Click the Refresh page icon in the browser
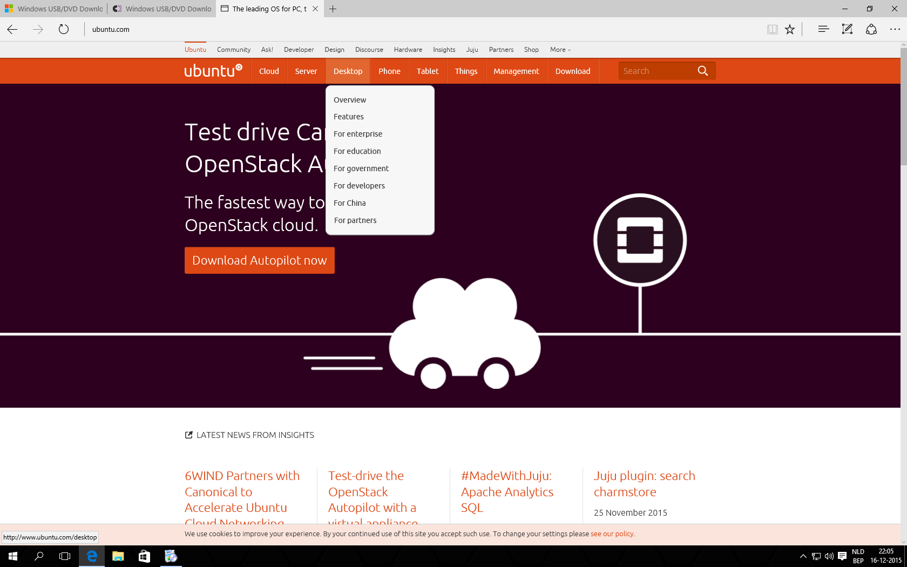 click(63, 29)
